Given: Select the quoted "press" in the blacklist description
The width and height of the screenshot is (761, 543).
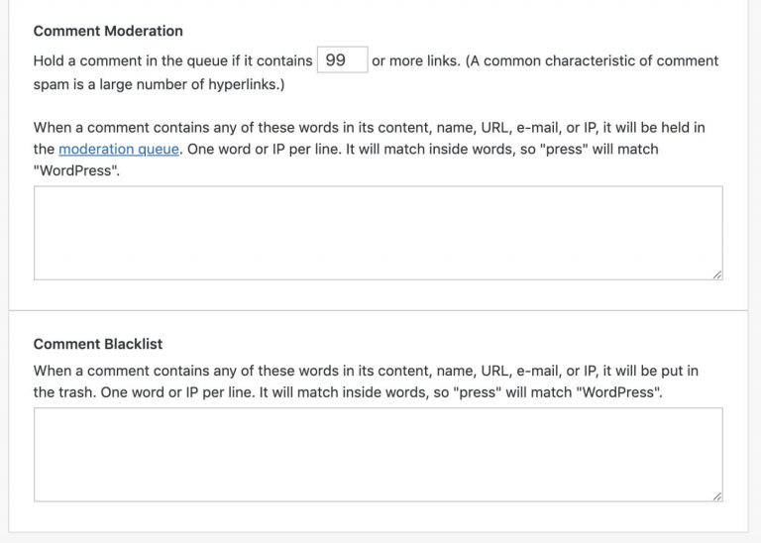Looking at the screenshot, I should (477, 392).
